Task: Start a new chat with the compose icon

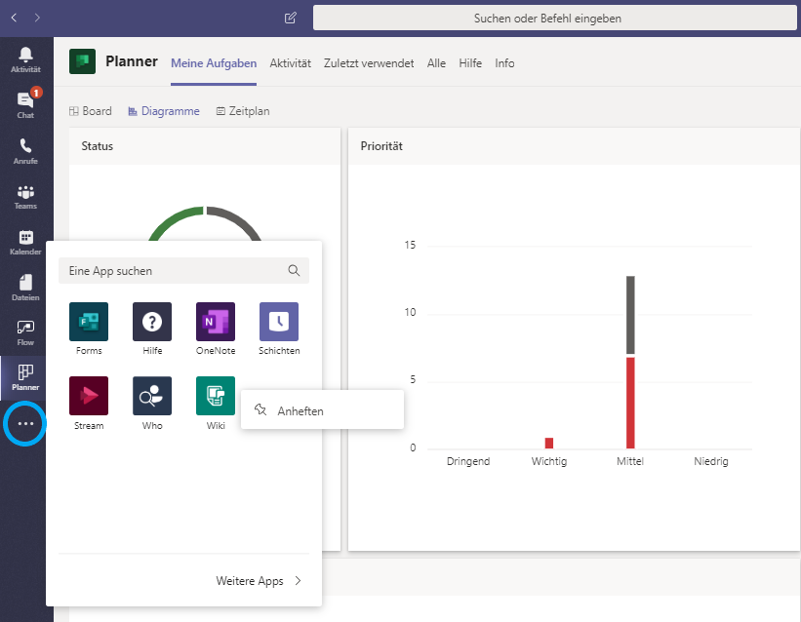Action: pyautogui.click(x=290, y=19)
